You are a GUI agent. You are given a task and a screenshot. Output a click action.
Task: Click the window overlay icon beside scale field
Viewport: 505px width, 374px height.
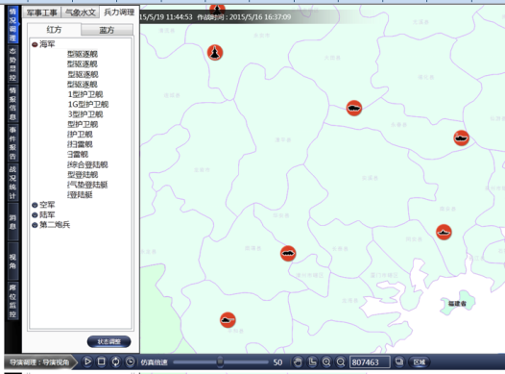tap(399, 362)
